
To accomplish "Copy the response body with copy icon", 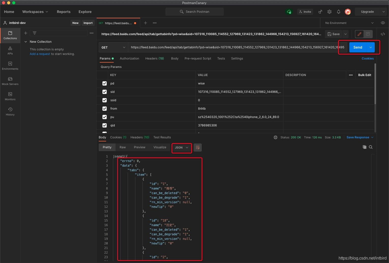I will 365,147.
